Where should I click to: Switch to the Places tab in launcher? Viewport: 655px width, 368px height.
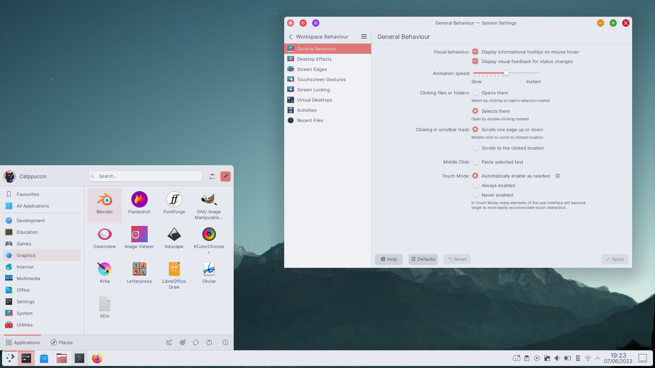[x=62, y=342]
